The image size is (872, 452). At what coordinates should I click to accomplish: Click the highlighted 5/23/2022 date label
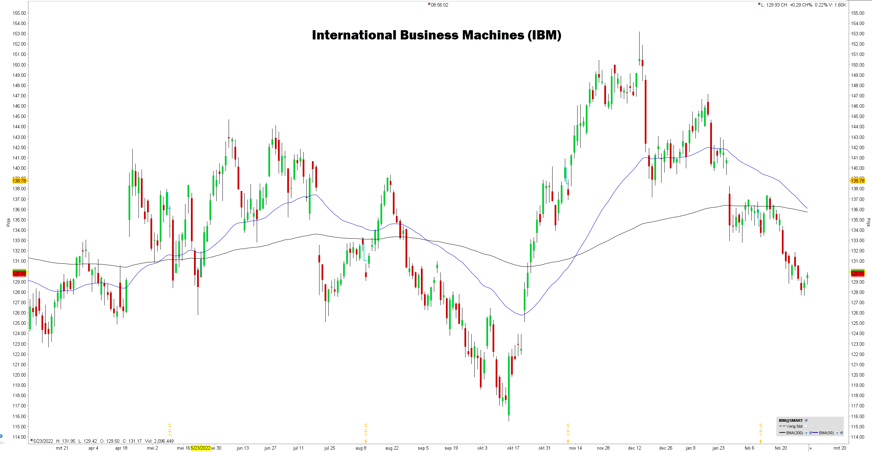(x=201, y=448)
